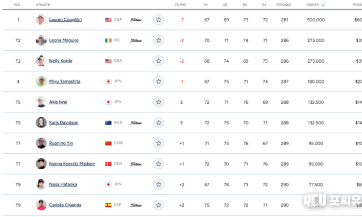Click the Titleist logo in Karis Davidson's row
Viewport: 362px width, 217px height.
[x=136, y=123]
